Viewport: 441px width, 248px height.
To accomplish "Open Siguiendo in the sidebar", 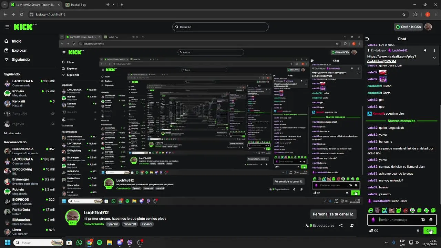I will pos(17,60).
